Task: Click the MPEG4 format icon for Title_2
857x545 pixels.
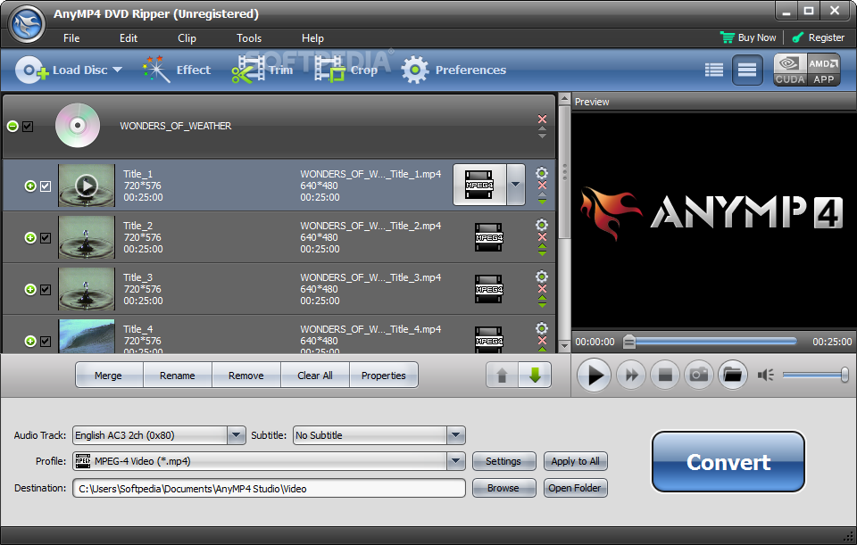Action: 488,237
